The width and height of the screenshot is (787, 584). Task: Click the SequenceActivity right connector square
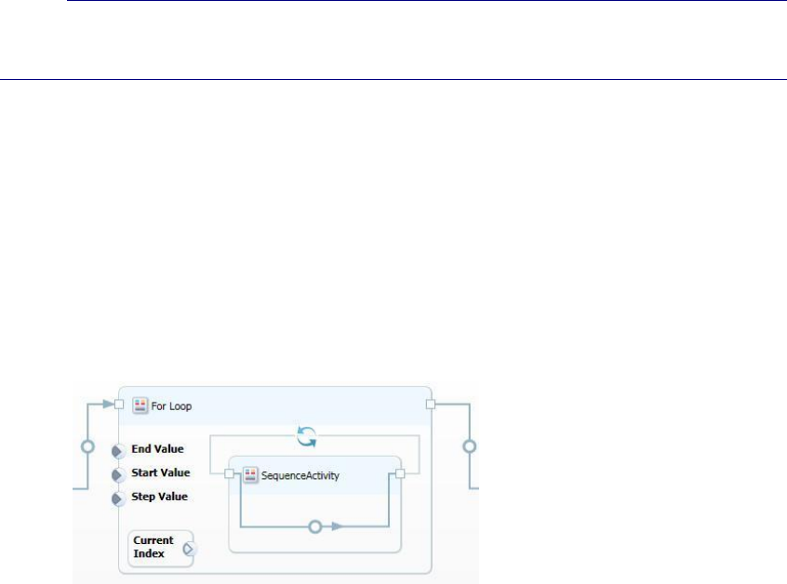tap(400, 473)
